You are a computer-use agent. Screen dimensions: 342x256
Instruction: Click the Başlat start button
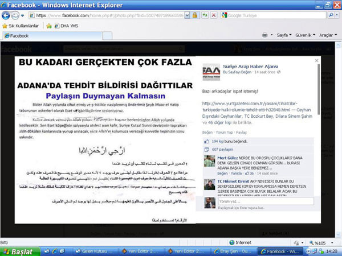18,251
